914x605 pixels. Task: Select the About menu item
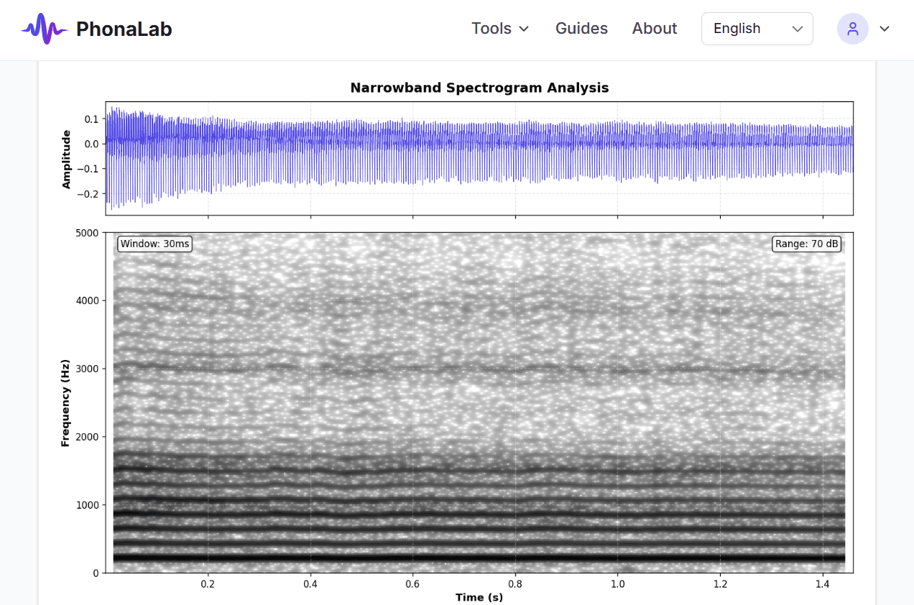[x=654, y=29]
